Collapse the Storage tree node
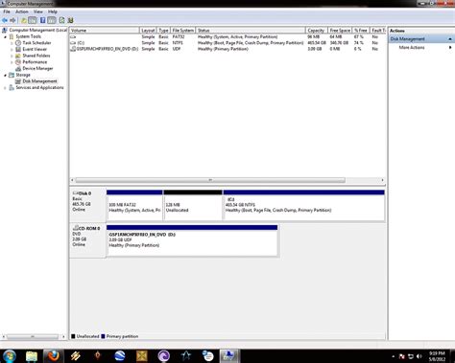This screenshot has height=363, width=455. click(x=5, y=75)
